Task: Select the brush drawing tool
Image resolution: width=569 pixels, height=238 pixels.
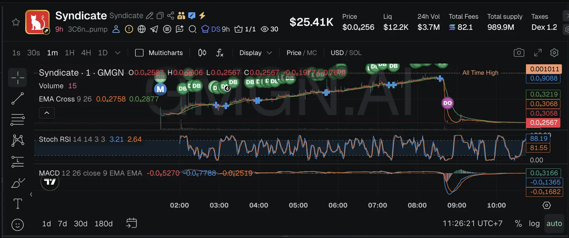Action: (18, 183)
